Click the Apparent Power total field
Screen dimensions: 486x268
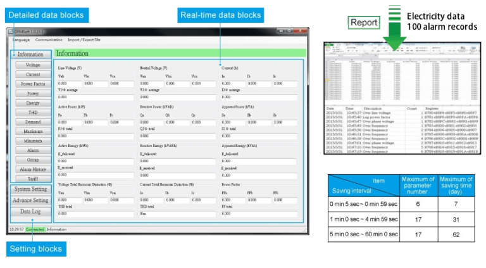point(259,136)
